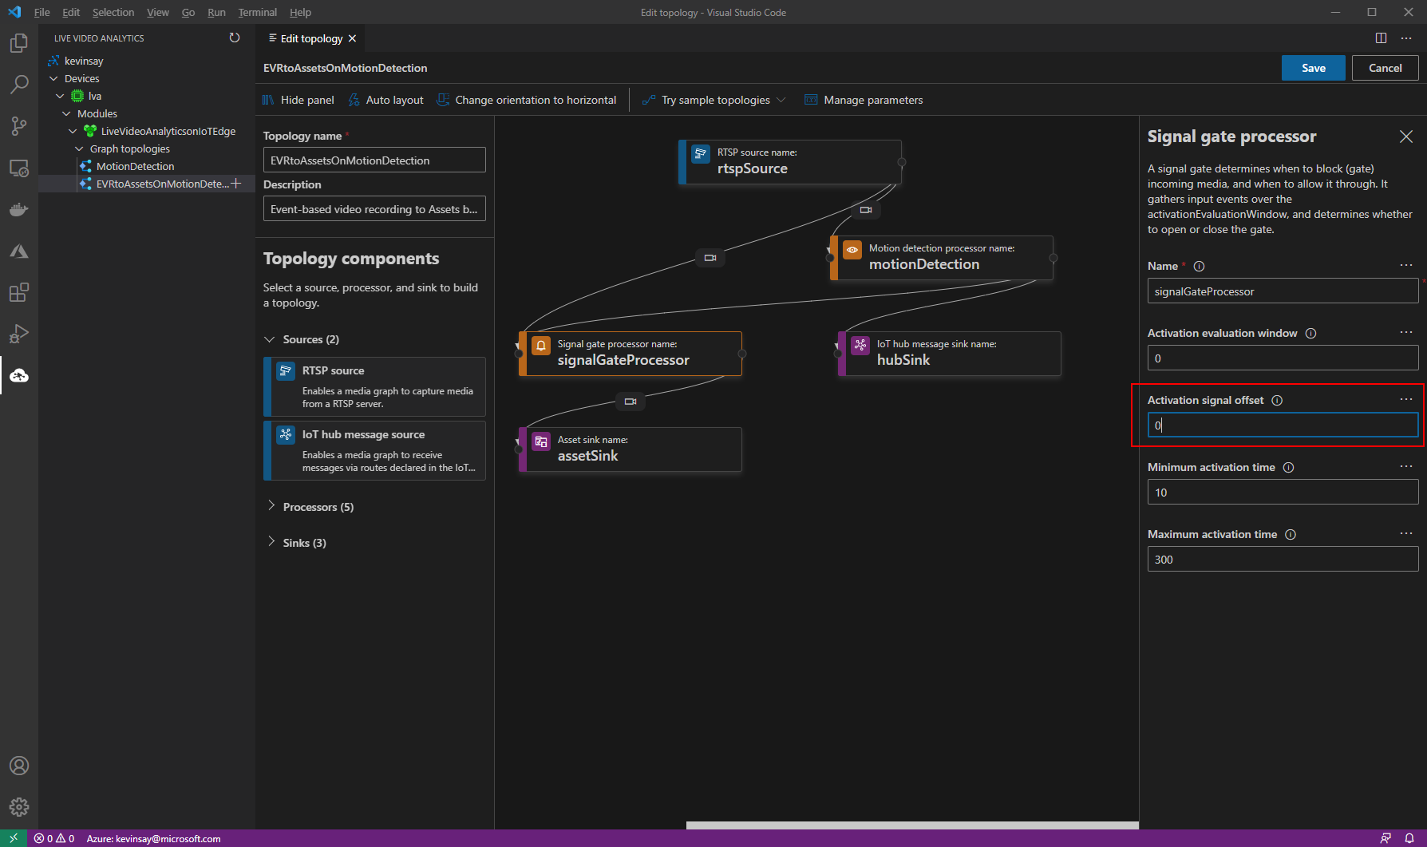Click Change orientation to horizontal

click(527, 100)
